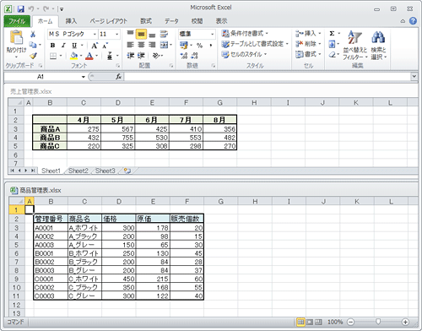Increase indent icon
Viewport: 422px width, 331px height.
pyautogui.click(x=141, y=56)
